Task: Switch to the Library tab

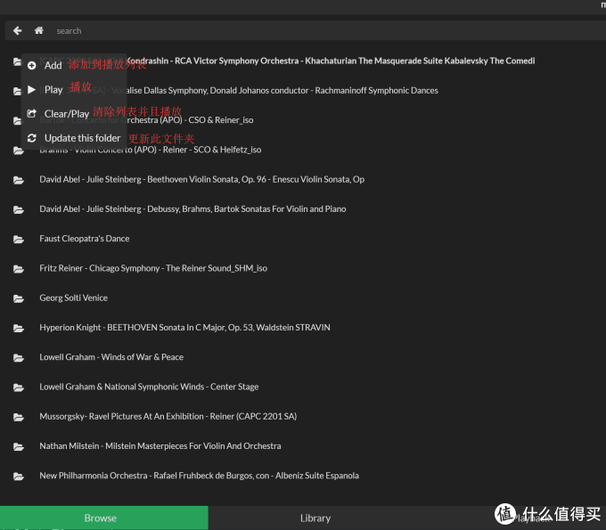Action: coord(315,518)
